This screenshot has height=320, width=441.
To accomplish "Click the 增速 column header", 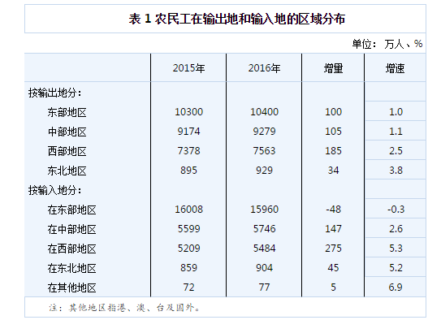I will 395,68.
